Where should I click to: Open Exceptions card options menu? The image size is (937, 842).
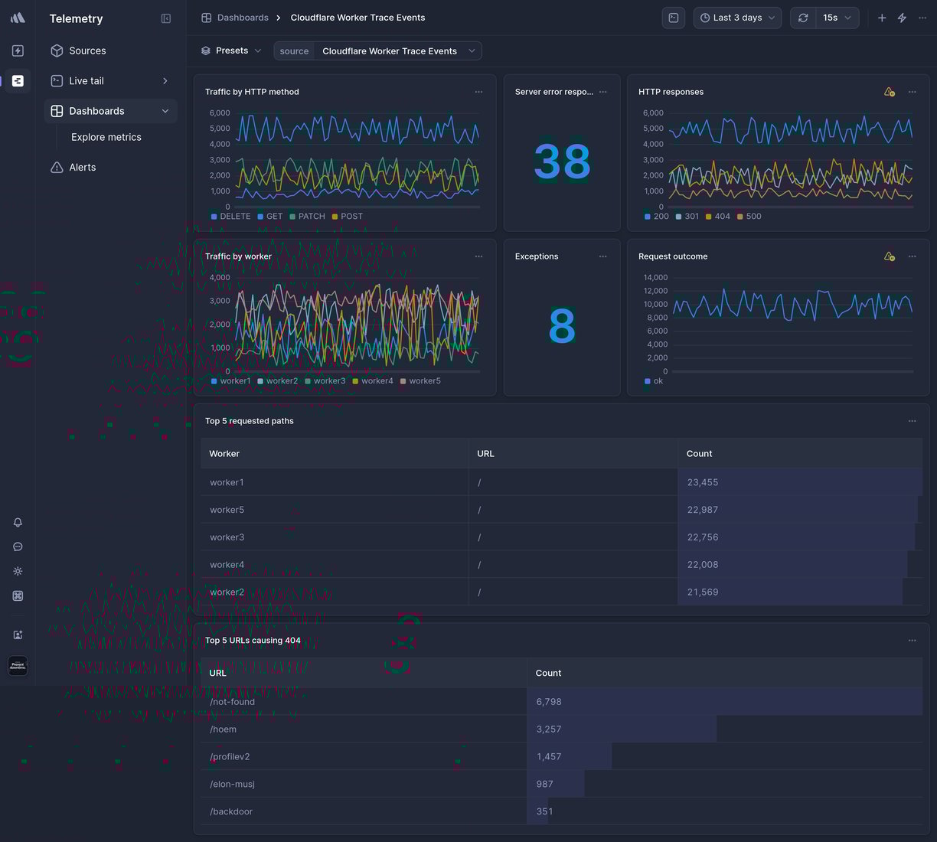click(603, 256)
